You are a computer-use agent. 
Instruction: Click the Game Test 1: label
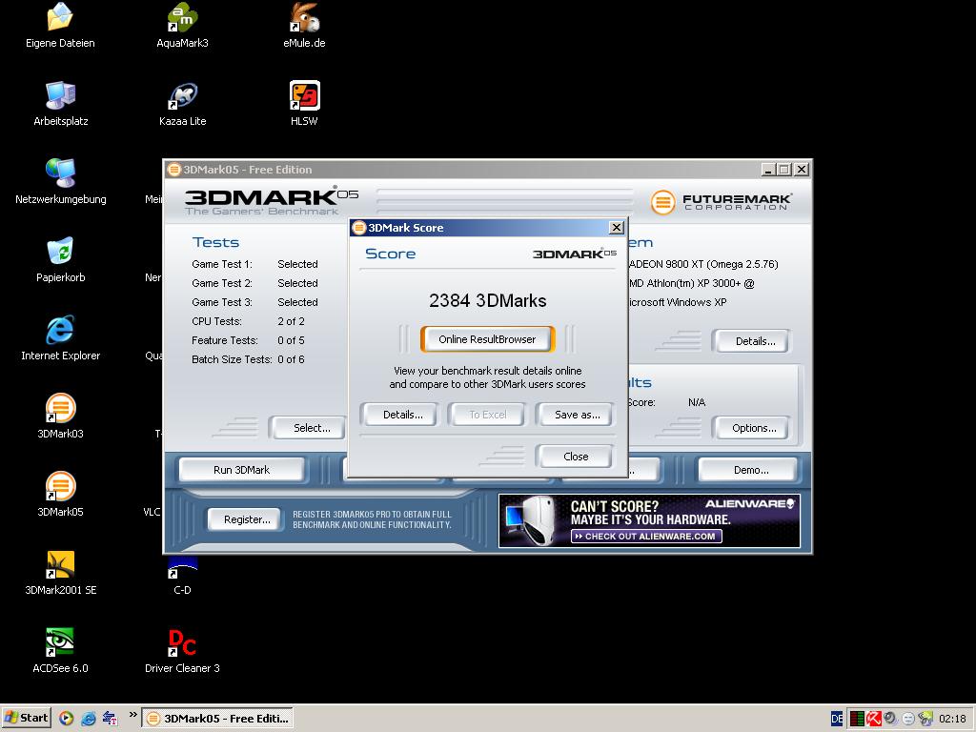(222, 264)
